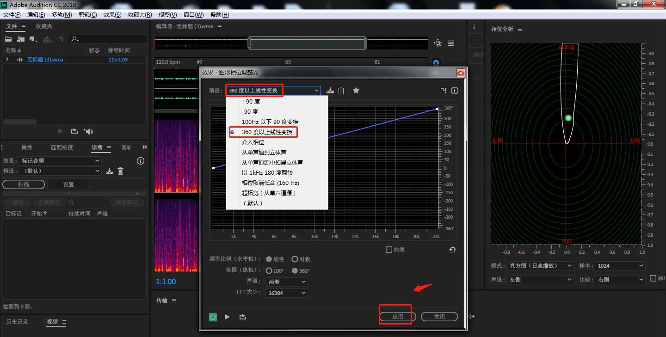The width and height of the screenshot is (666, 337).
Task: Click the star favorite icon in the dialog
Action: [x=356, y=91]
